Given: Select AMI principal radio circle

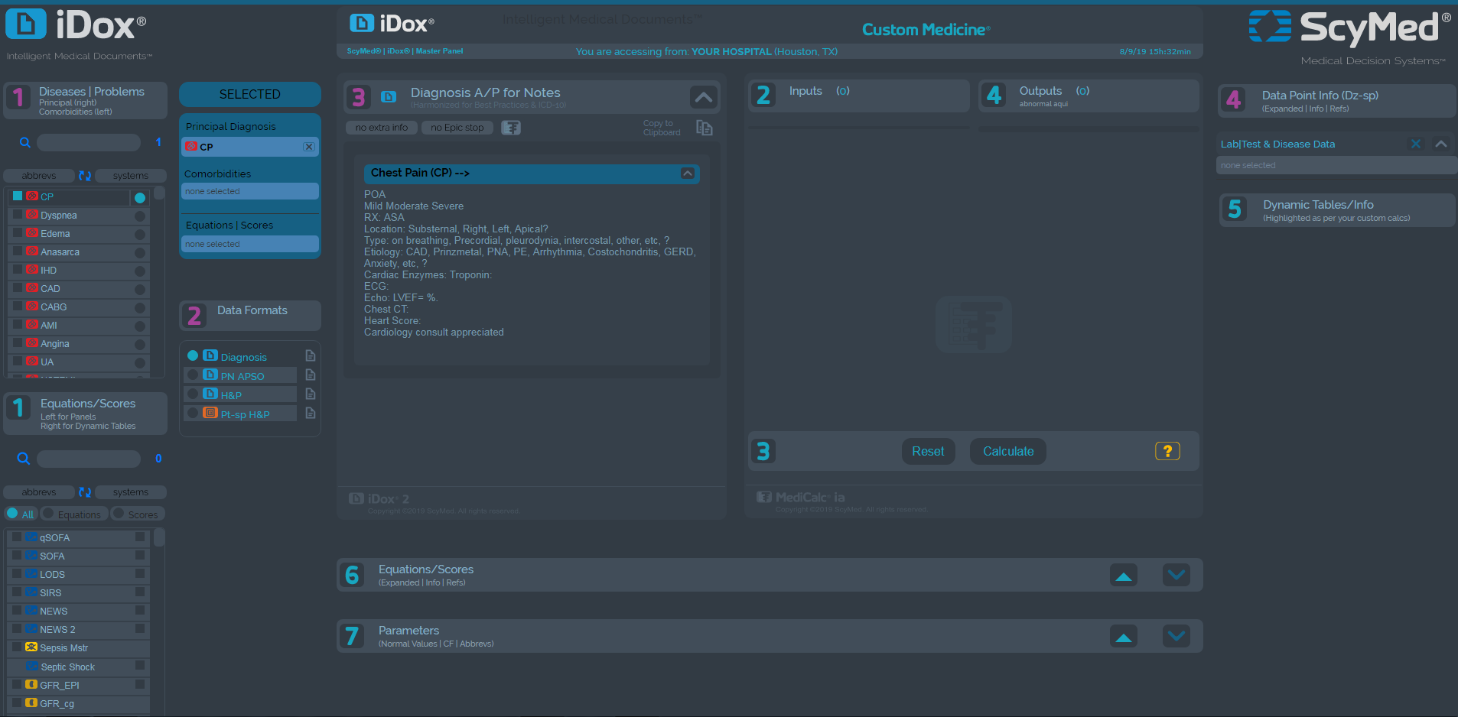Looking at the screenshot, I should 140,326.
